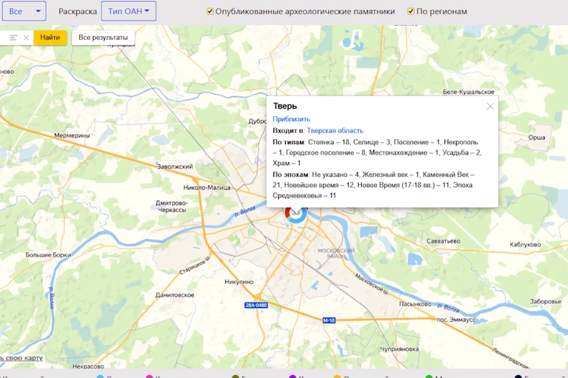The height and width of the screenshot is (378, 568).
Task: Click the Некрасово map label
Action: click(x=88, y=366)
